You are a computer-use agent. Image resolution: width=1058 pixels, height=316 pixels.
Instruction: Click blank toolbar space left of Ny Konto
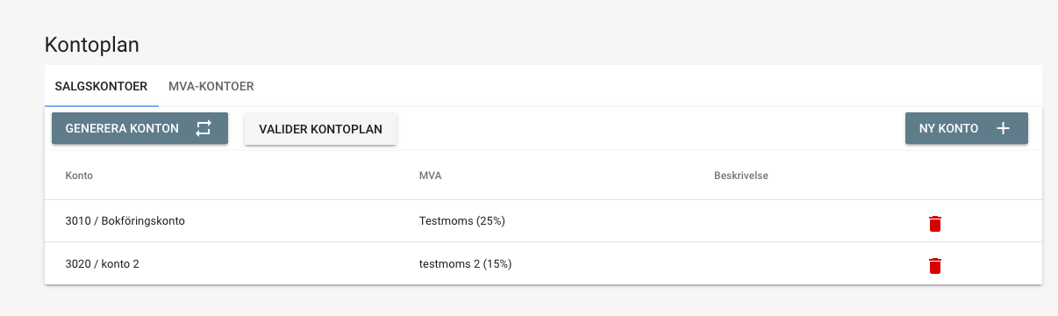click(x=651, y=129)
